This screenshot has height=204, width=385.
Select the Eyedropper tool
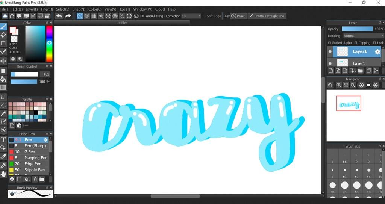(x=3, y=166)
